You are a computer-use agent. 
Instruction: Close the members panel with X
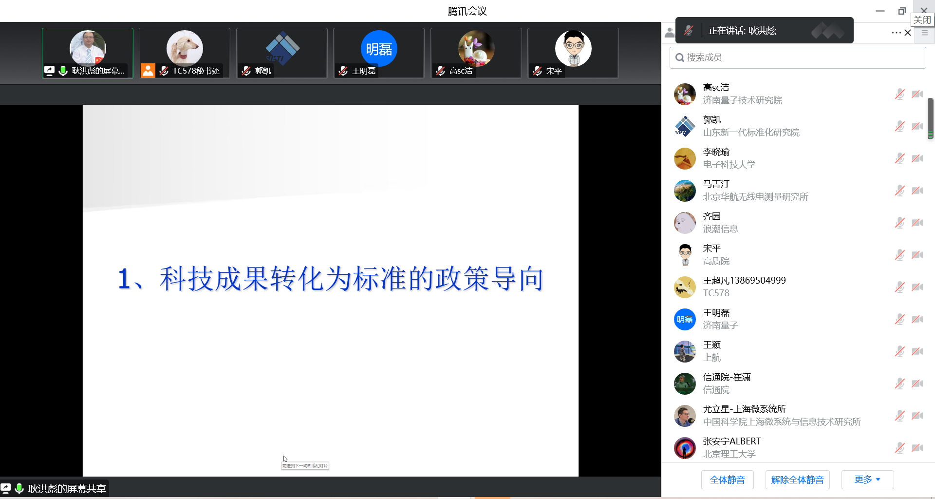point(908,33)
